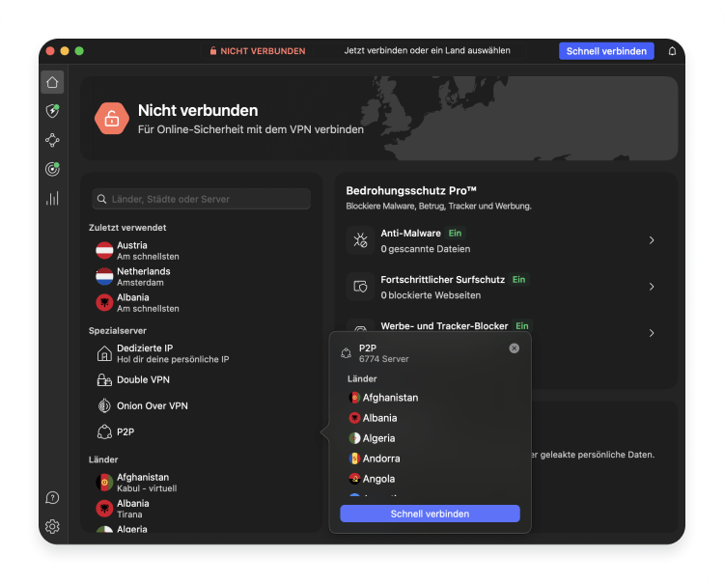Close the P2P server popup
Image resolution: width=724 pixels, height=584 pixels.
514,348
